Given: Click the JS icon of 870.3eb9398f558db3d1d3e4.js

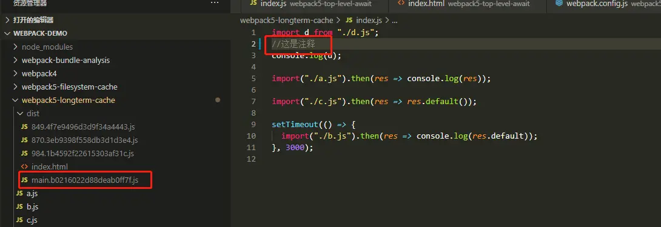Looking at the screenshot, I should pyautogui.click(x=24, y=140).
